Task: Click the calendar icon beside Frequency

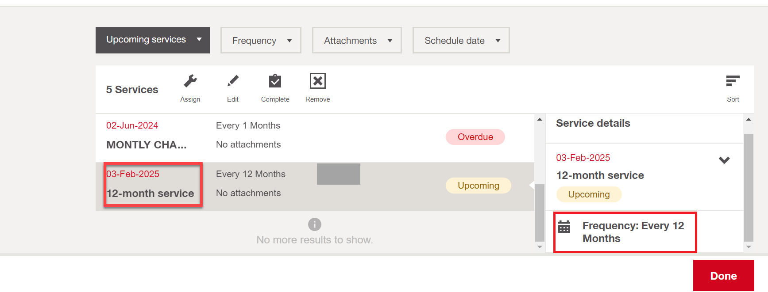Action: pos(564,227)
